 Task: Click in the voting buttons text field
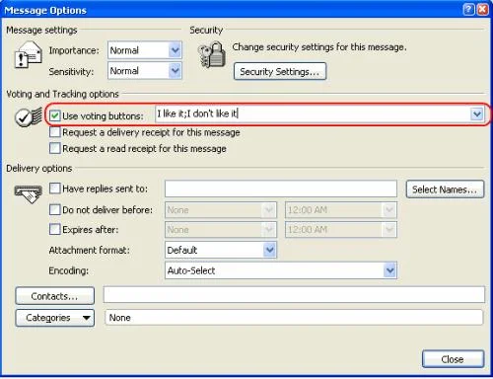tap(313, 114)
